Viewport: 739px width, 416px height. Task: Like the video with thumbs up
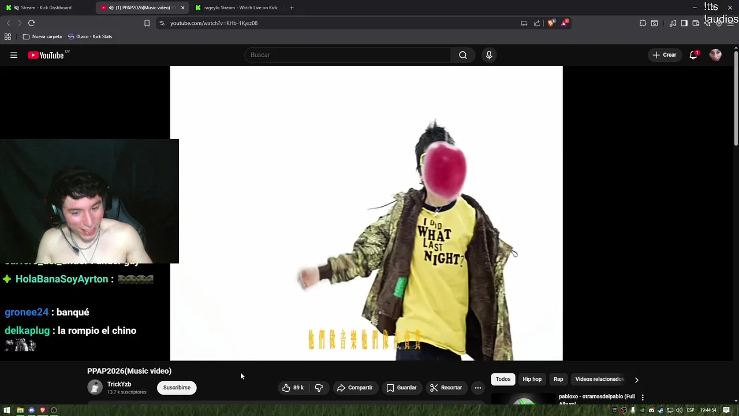click(293, 388)
